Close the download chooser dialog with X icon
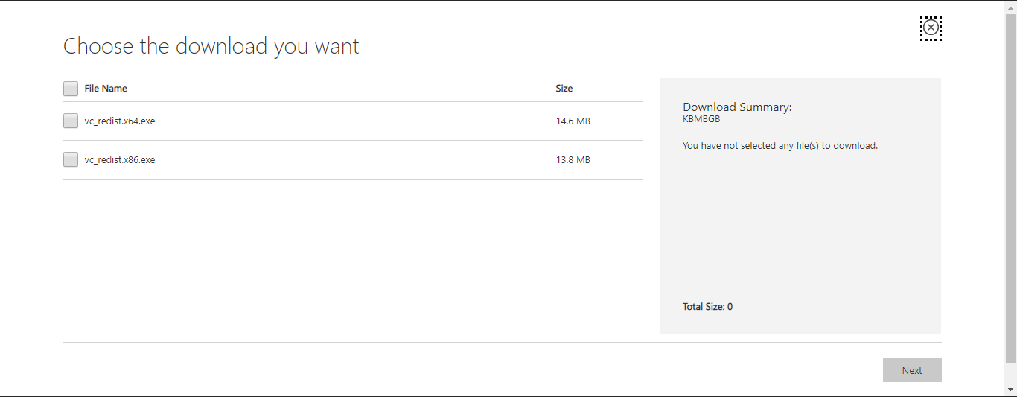This screenshot has height=397, width=1017. (931, 28)
